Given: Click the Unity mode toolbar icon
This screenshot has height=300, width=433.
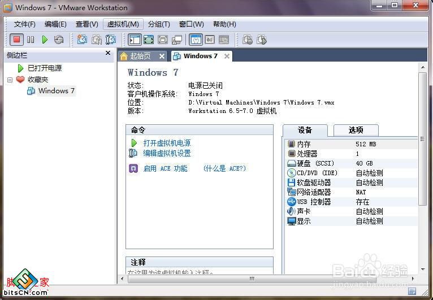Looking at the screenshot, I should [177, 40].
